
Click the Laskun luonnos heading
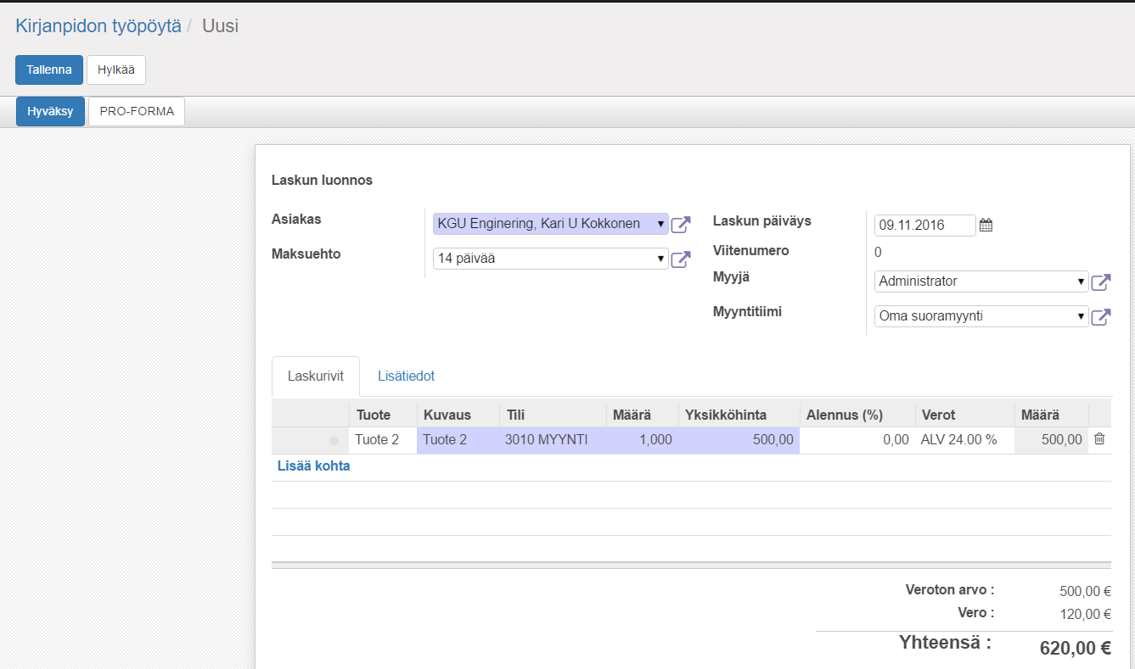click(x=322, y=180)
